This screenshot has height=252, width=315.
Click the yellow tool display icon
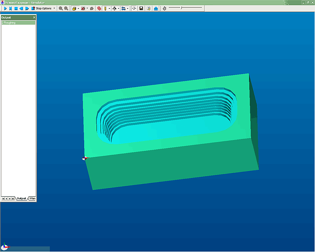(105, 8)
